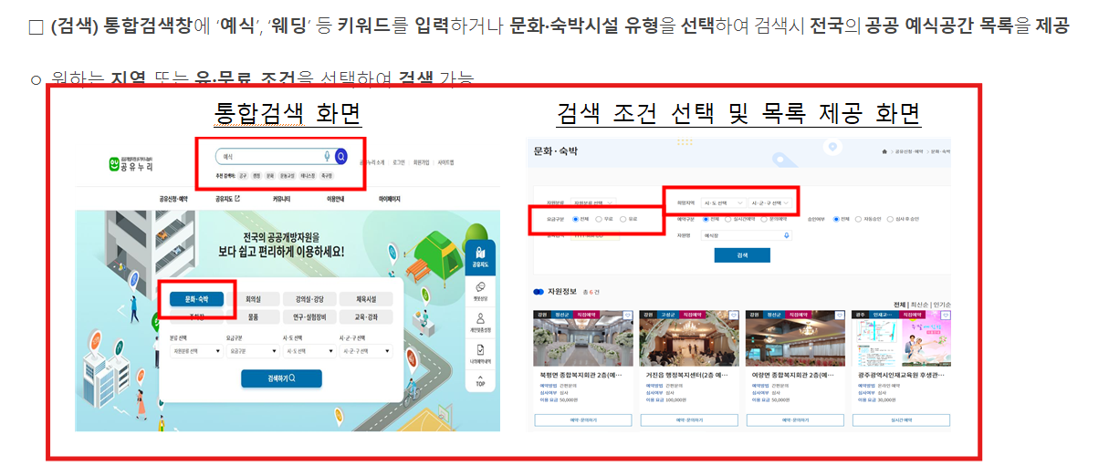
Task: Open the 북평면 종합복지회관 hall photo
Action: pos(583,338)
